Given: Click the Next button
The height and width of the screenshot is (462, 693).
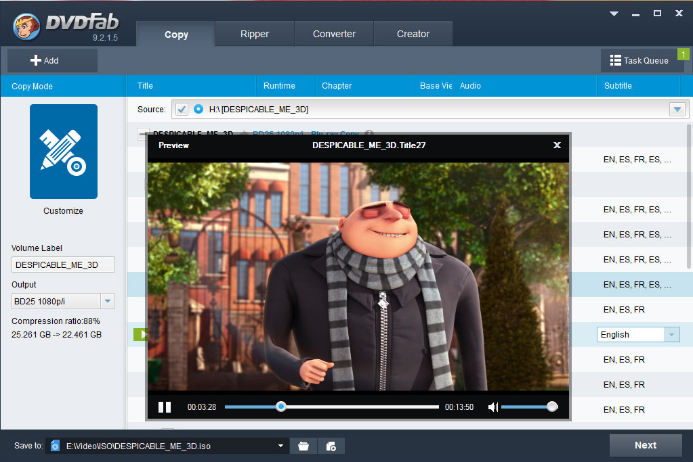Looking at the screenshot, I should point(646,445).
